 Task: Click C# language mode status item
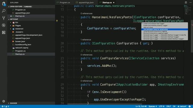[174, 106]
